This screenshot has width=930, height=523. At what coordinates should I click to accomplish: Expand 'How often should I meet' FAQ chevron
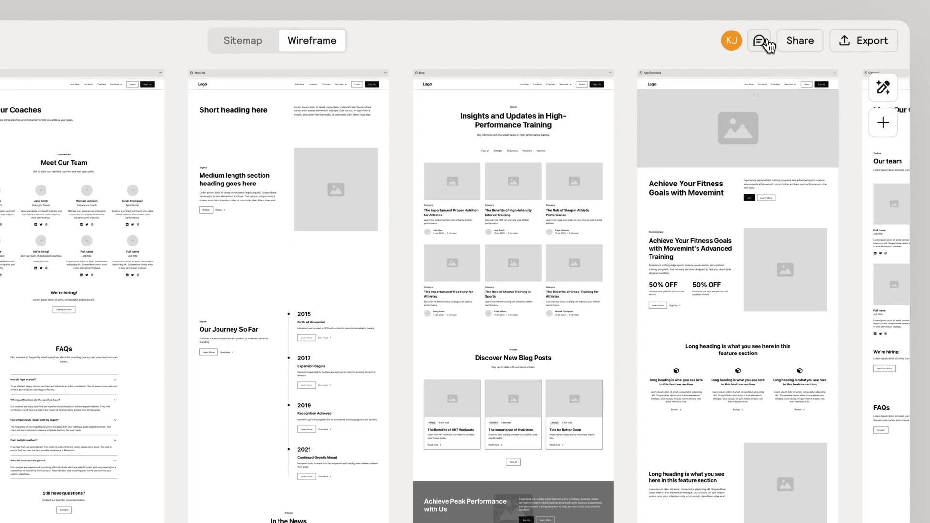115,420
